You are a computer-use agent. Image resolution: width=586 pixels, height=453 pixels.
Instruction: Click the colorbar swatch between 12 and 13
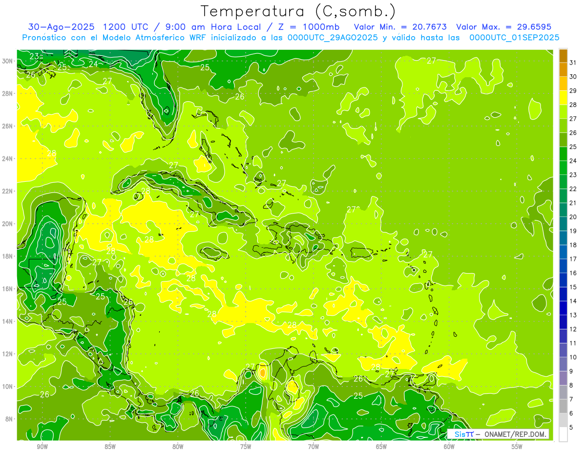point(563,322)
